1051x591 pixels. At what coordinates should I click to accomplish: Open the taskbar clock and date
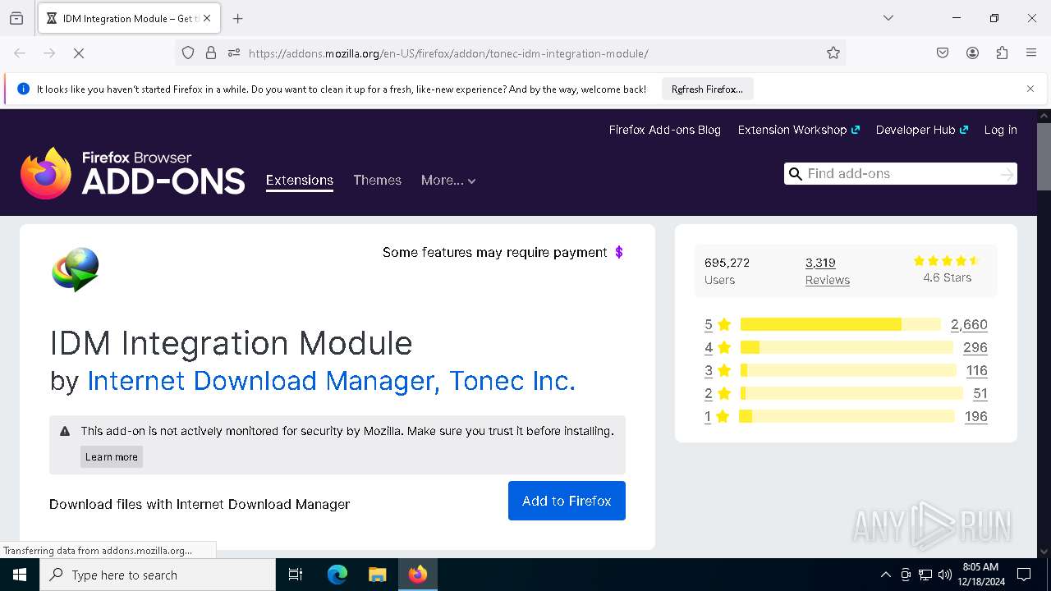click(x=980, y=575)
